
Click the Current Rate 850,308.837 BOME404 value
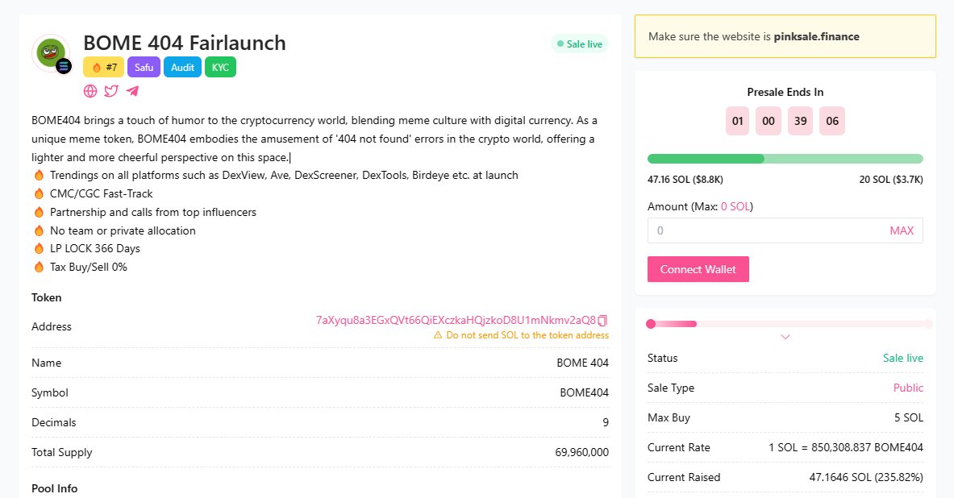coord(846,447)
